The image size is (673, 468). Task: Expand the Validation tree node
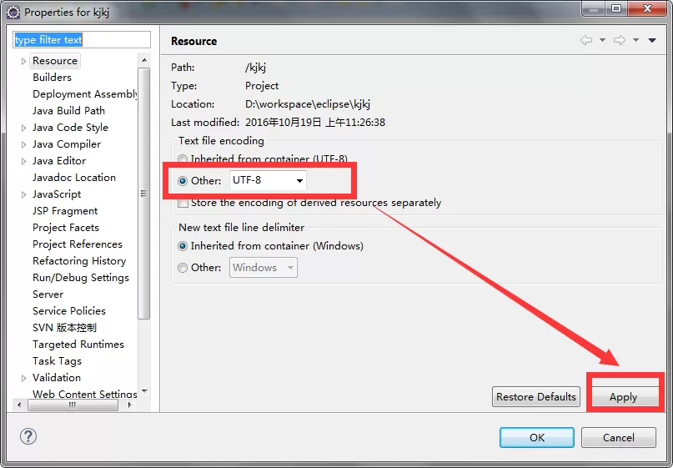coord(23,378)
